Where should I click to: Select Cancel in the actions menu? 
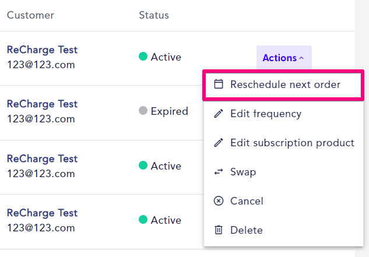(283, 201)
